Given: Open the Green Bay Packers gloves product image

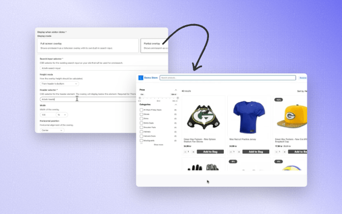Looking at the screenshot, I should click(203, 117).
